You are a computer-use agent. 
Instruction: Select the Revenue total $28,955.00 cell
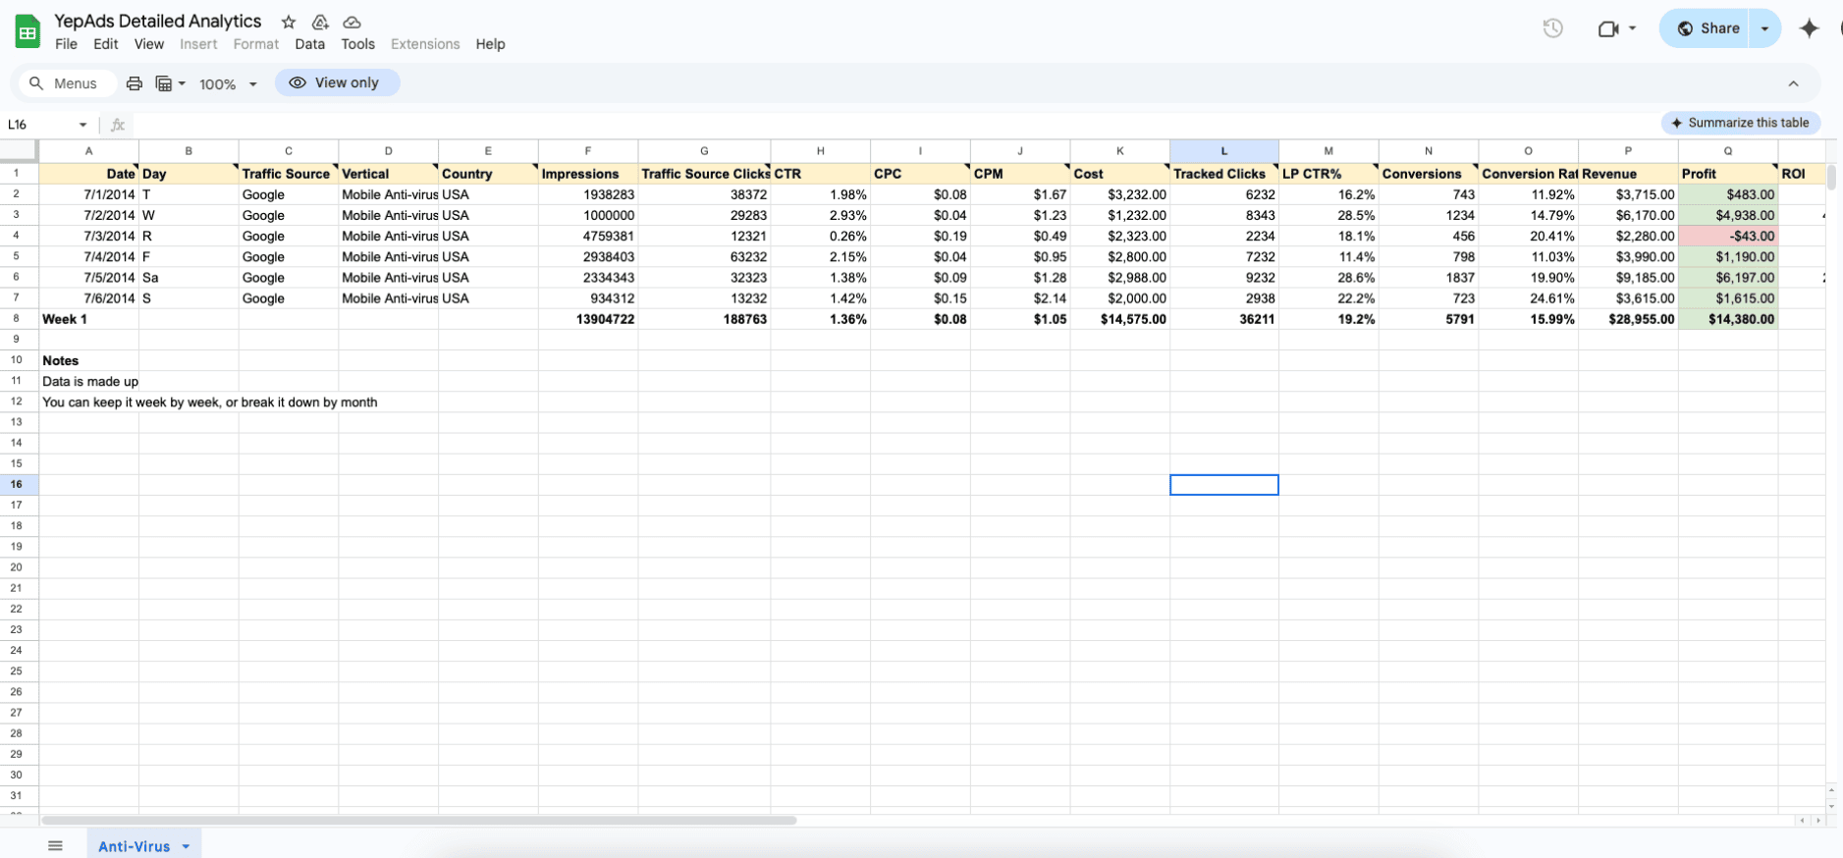[x=1628, y=319]
